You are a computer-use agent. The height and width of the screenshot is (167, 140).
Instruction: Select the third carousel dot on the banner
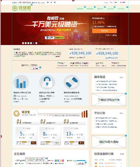tap(28, 43)
